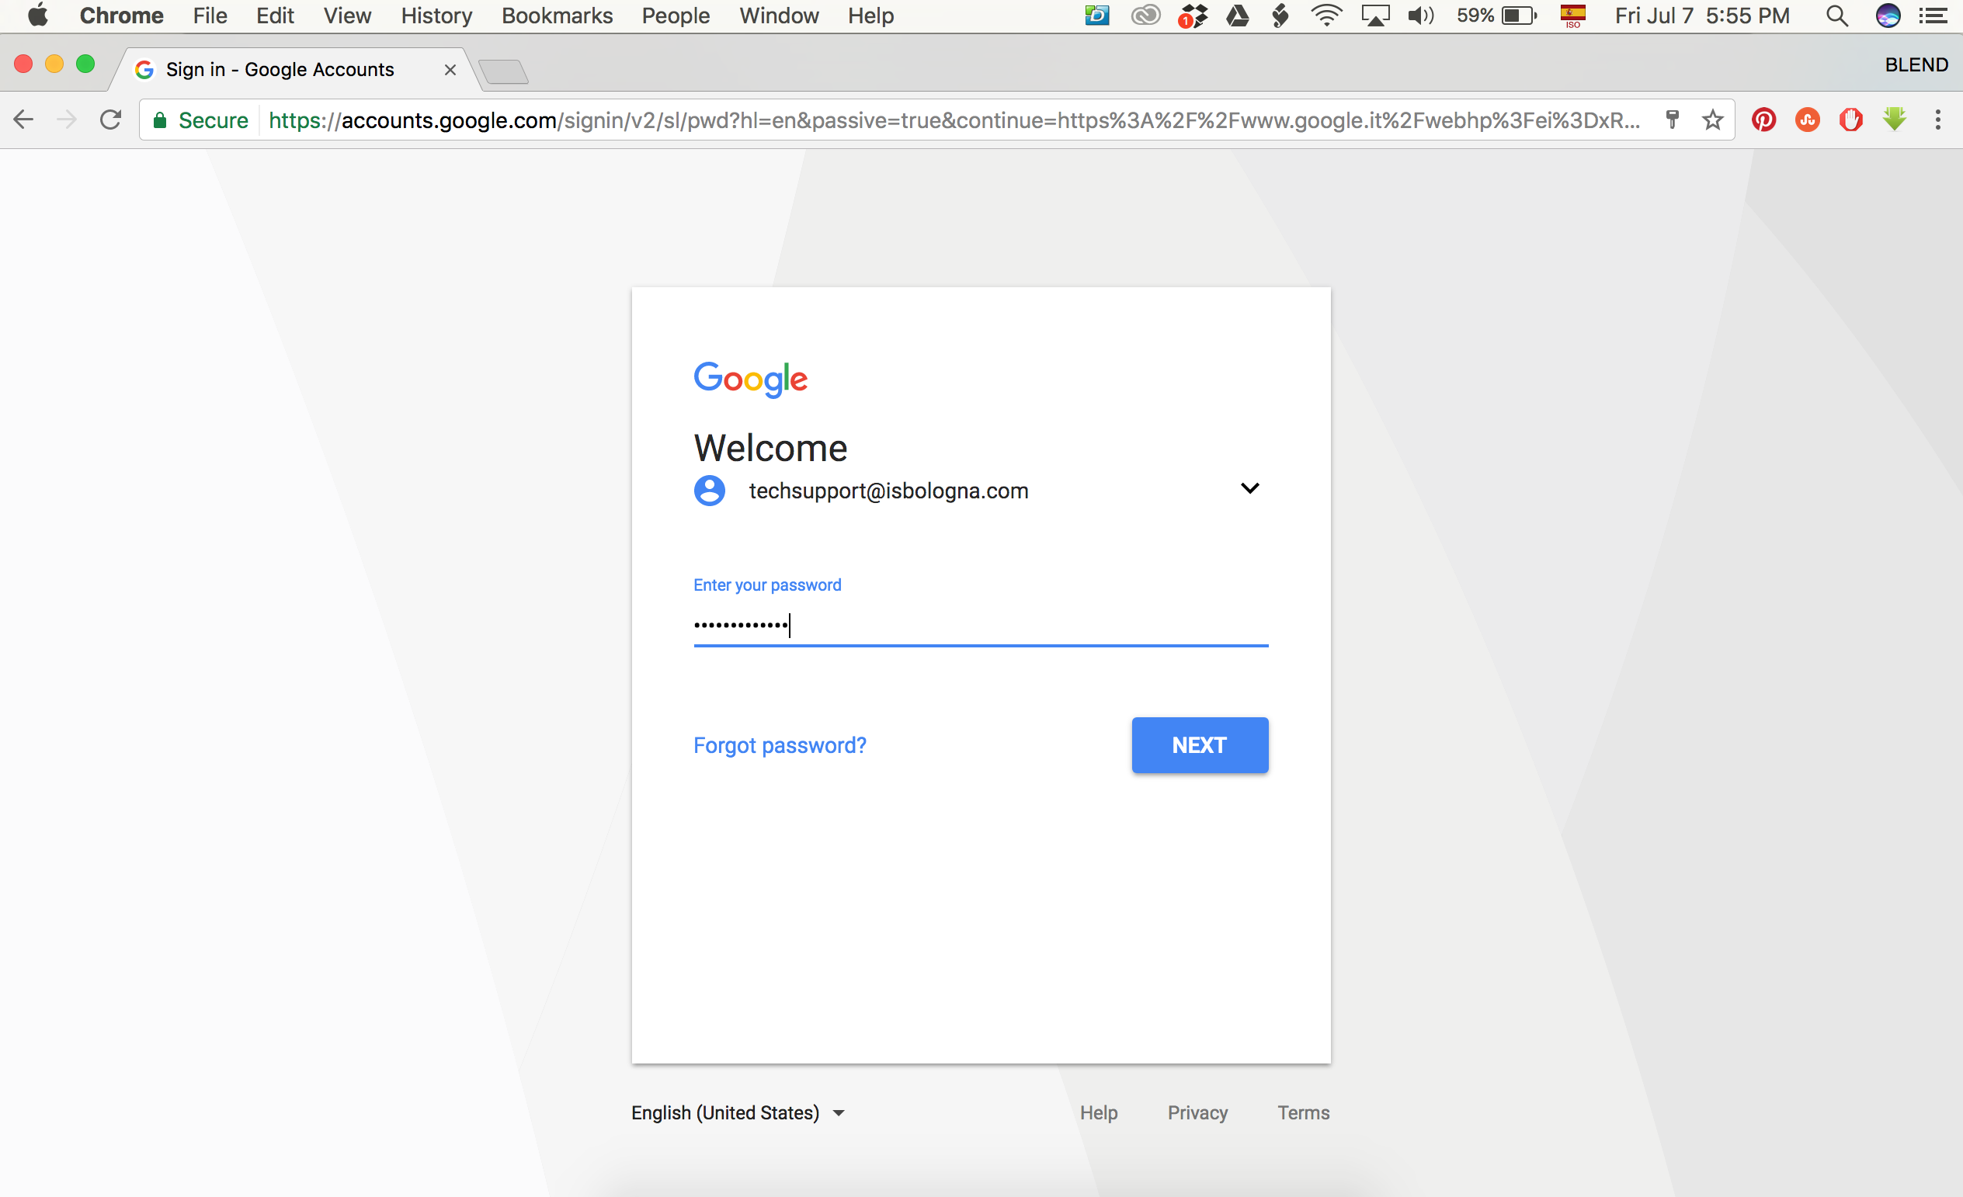The height and width of the screenshot is (1197, 1963).
Task: Focus the password input field
Action: [x=981, y=624]
